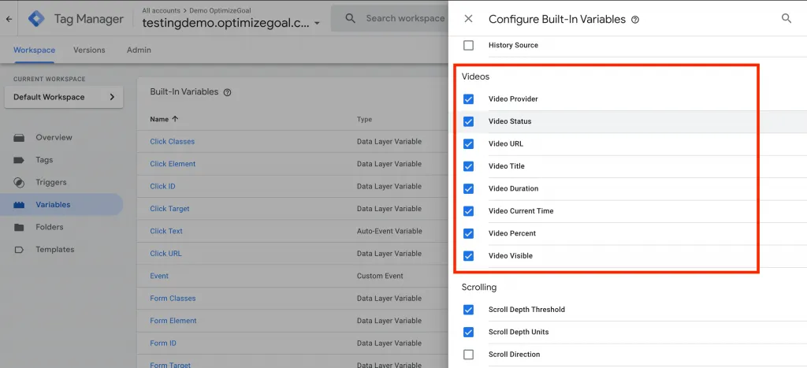This screenshot has height=368, width=807.
Task: Open the Click Classes variable link
Action: 173,142
